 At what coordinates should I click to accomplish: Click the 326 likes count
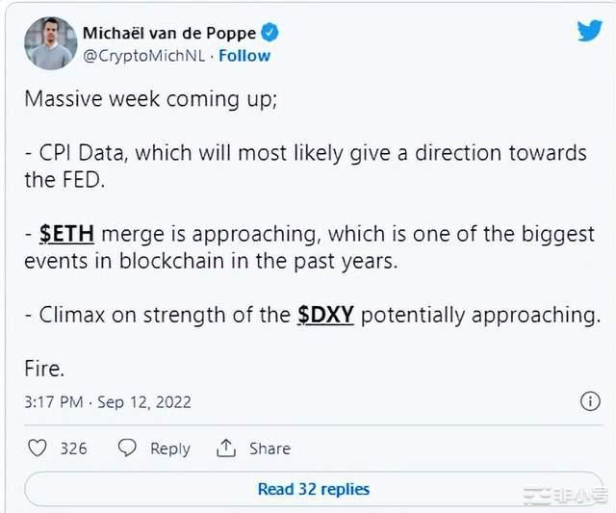pos(73,449)
